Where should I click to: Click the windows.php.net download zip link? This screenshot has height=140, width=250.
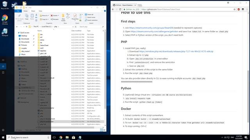(x=176, y=51)
